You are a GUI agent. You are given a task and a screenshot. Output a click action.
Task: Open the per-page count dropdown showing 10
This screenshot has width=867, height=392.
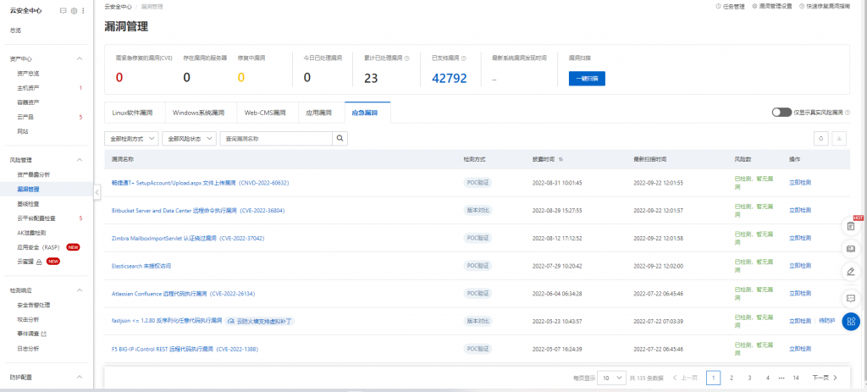(611, 378)
